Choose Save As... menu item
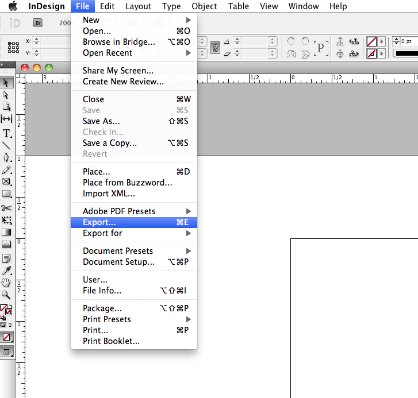Image resolution: width=418 pixels, height=398 pixels. (x=134, y=121)
